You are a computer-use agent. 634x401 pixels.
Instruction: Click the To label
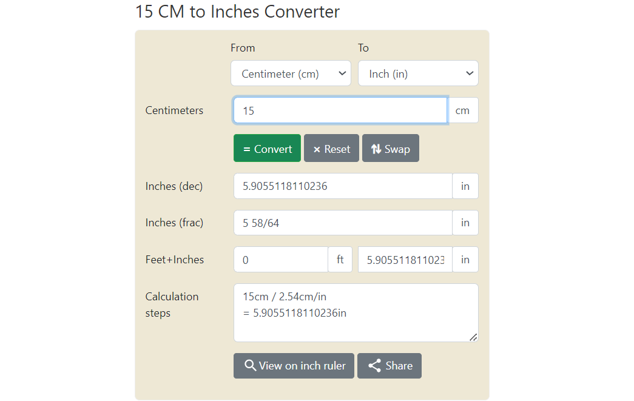[x=363, y=48]
